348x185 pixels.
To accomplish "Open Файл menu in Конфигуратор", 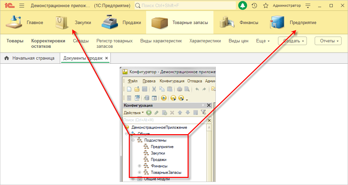I will tap(133, 81).
